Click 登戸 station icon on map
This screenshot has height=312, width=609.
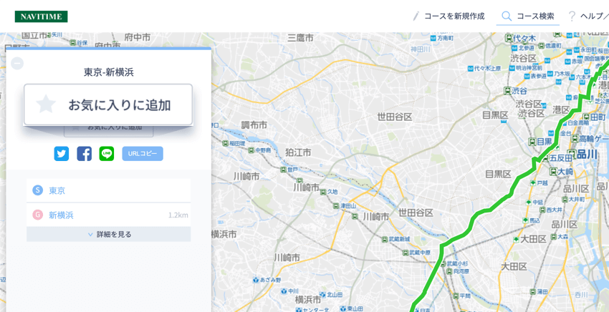[x=284, y=170]
